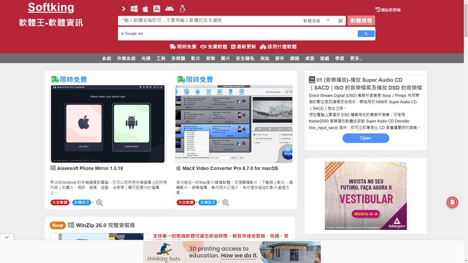The image size is (468, 263).
Task: Focus the Google custom search field
Action: click(x=236, y=34)
